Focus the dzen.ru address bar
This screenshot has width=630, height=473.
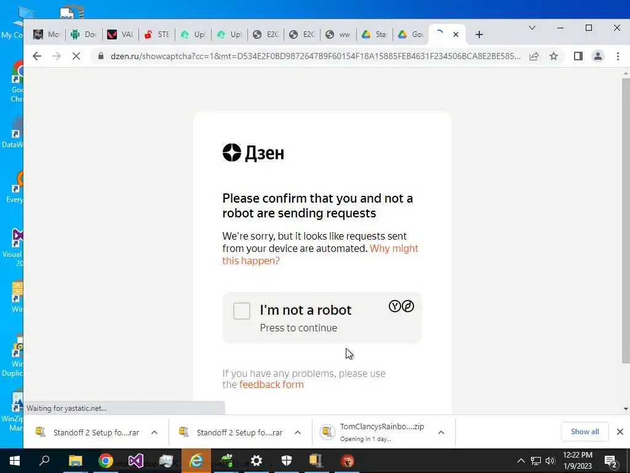[316, 56]
